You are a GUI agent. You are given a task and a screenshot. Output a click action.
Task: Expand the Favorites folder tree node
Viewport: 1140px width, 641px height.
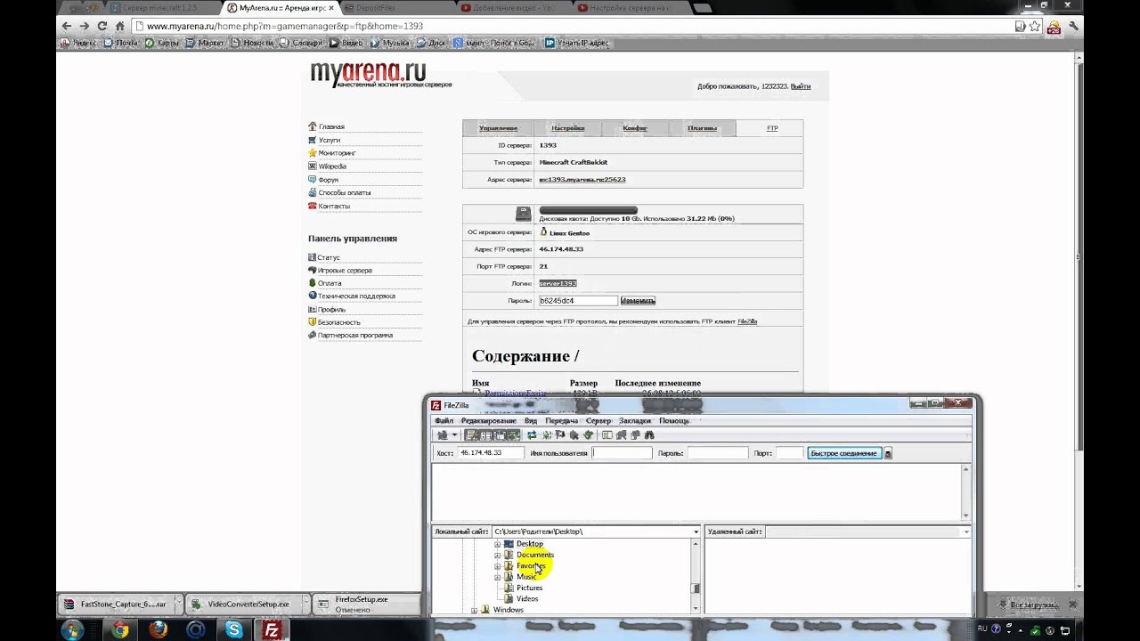[x=497, y=565]
